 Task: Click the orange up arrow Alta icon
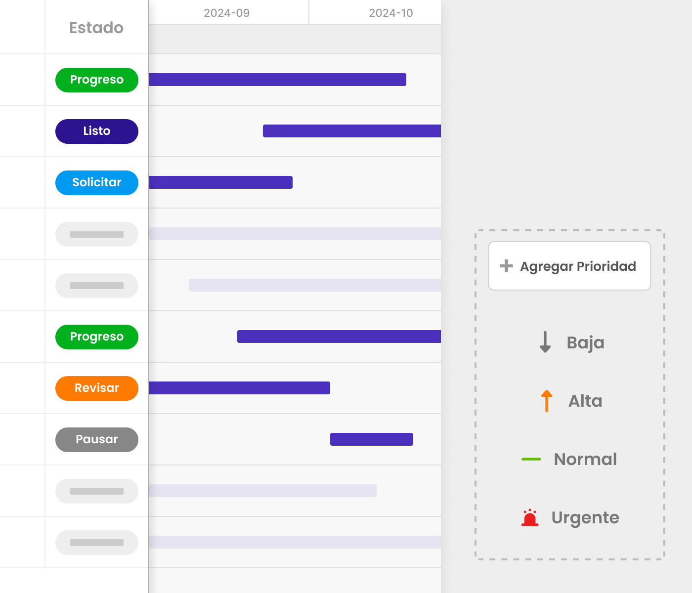point(546,401)
